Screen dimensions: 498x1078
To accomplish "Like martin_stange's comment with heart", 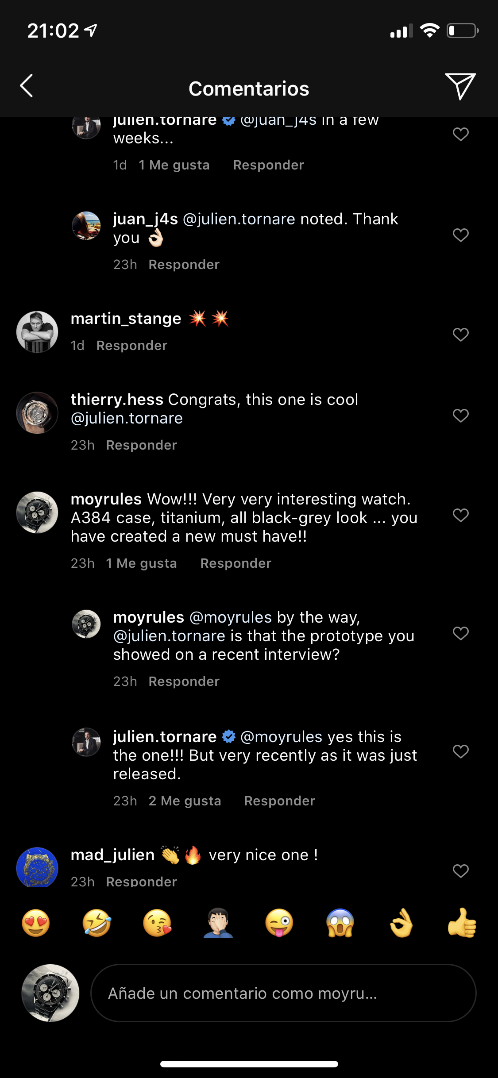I will click(460, 335).
